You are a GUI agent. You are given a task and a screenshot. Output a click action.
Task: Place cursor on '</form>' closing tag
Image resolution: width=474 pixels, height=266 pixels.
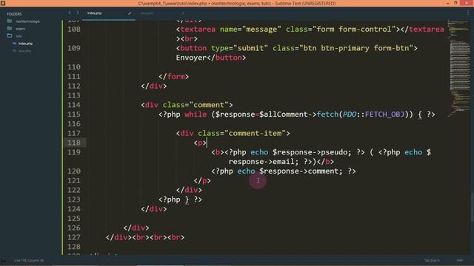click(173, 77)
